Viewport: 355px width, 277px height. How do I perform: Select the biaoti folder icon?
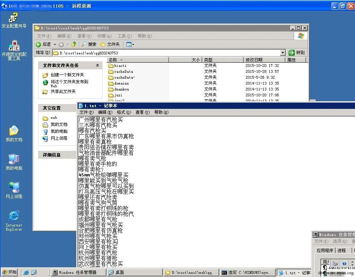[x=111, y=66]
